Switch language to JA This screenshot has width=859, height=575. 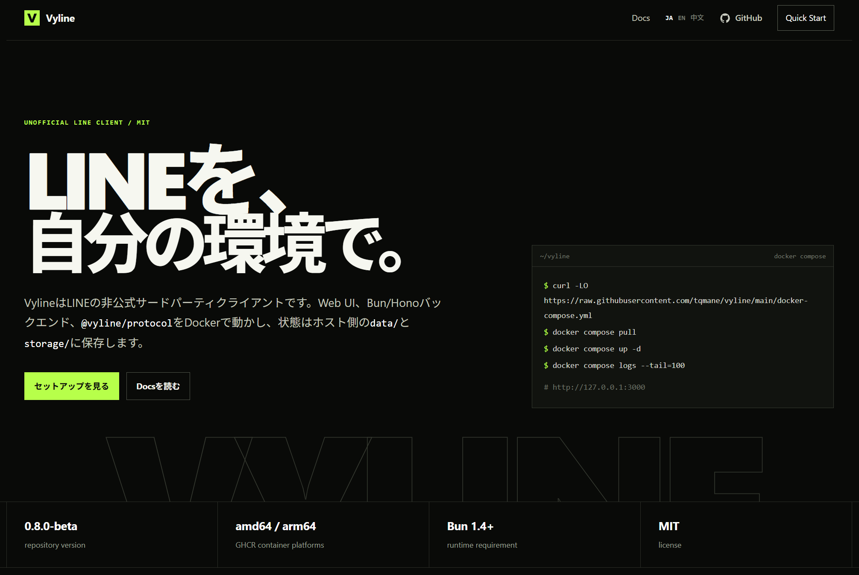coord(669,18)
